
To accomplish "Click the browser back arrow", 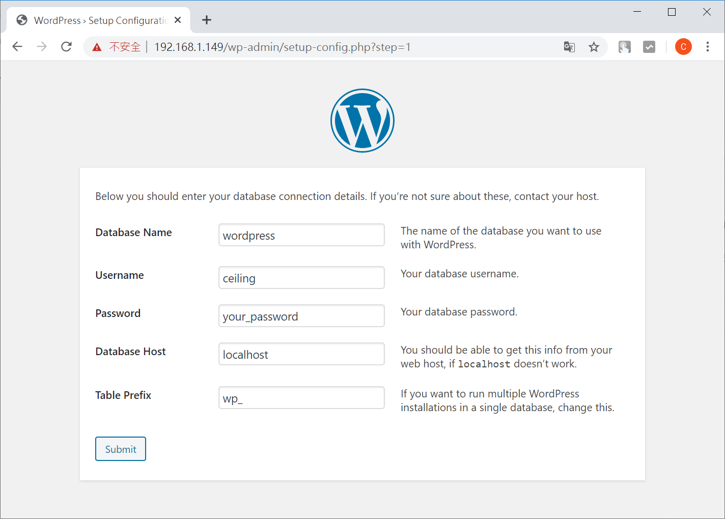I will 17,47.
